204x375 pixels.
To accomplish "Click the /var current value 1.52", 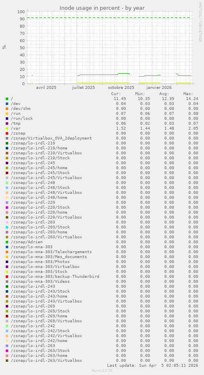I will pyautogui.click(x=121, y=128).
